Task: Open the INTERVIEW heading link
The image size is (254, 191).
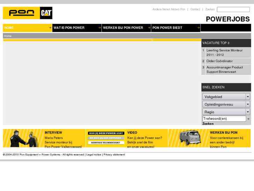Action: [53, 132]
